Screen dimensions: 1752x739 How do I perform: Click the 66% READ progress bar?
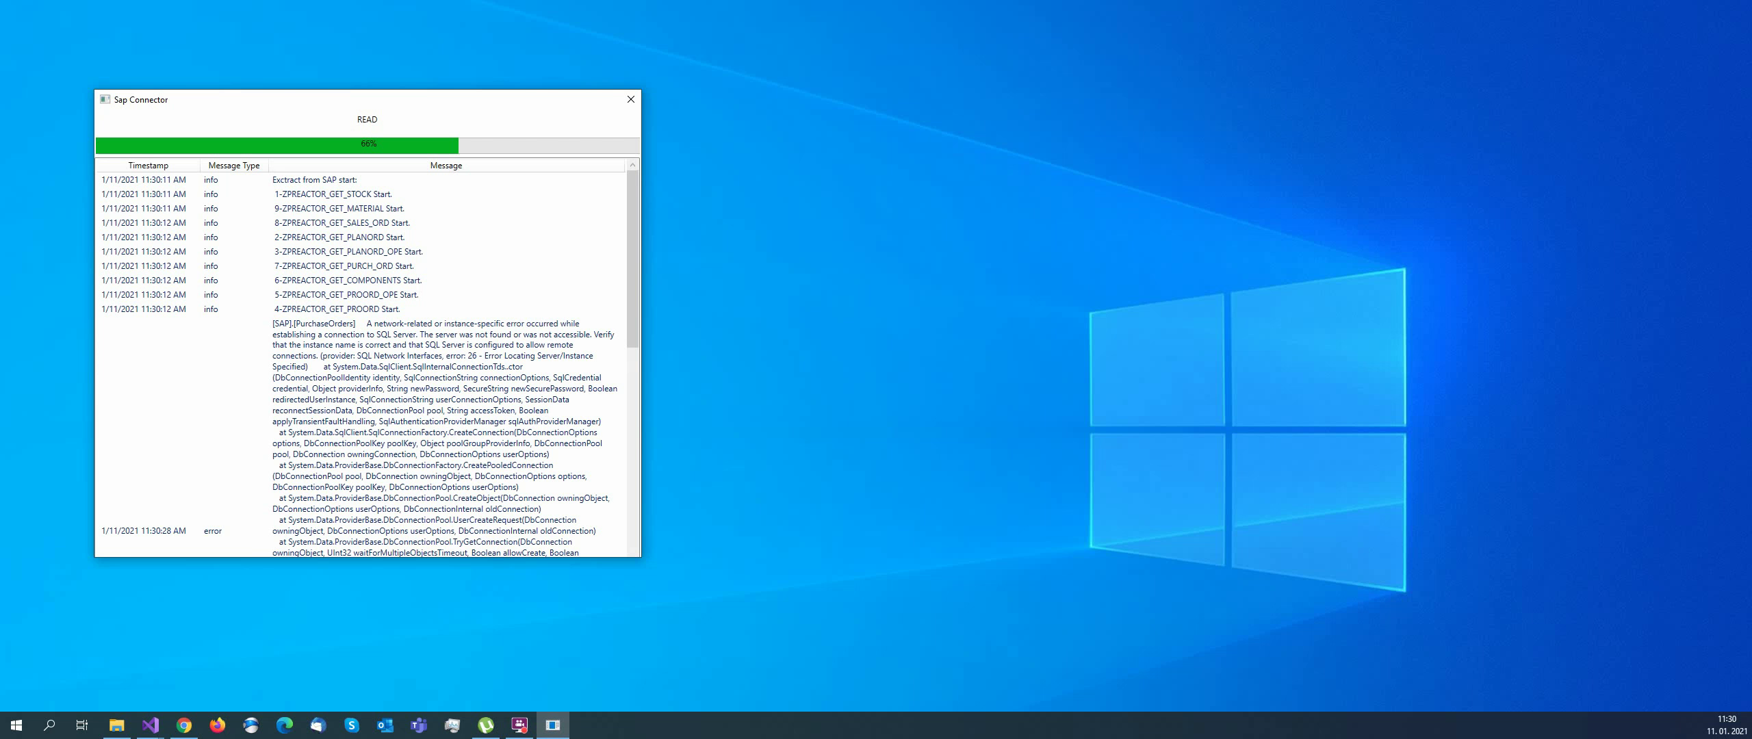(368, 144)
